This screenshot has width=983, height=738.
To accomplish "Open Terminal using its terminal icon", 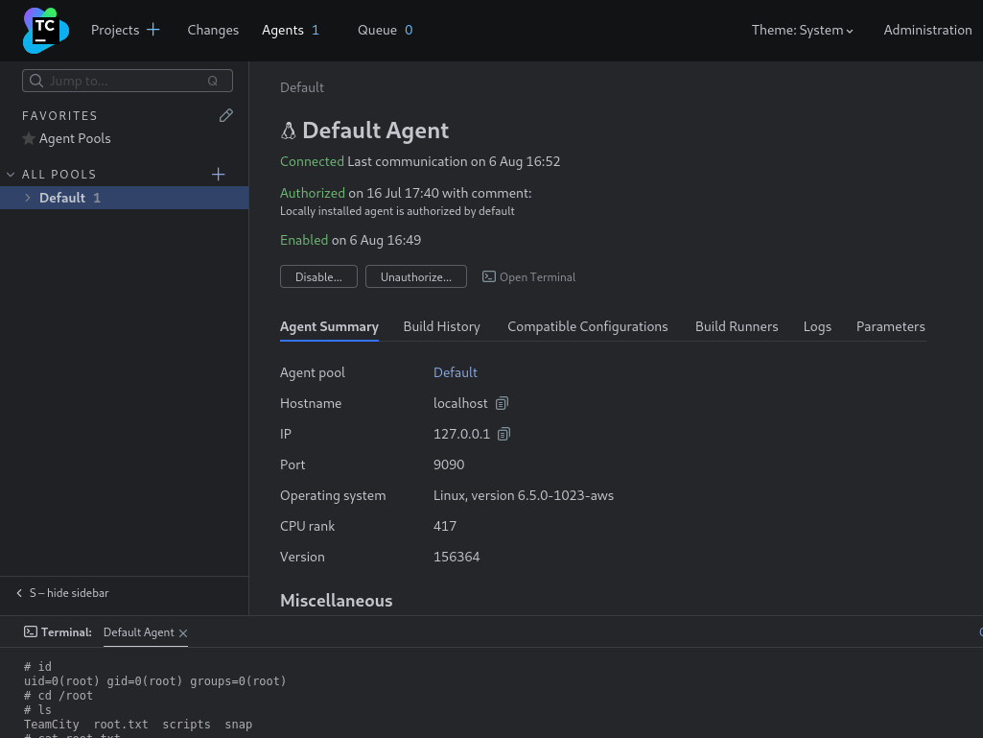I will pos(489,276).
